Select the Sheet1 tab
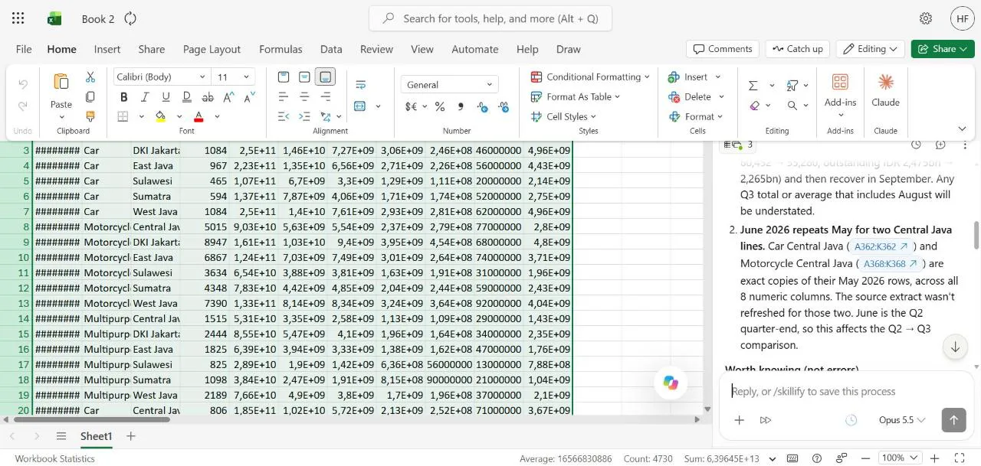The height and width of the screenshot is (466, 981). (x=97, y=436)
